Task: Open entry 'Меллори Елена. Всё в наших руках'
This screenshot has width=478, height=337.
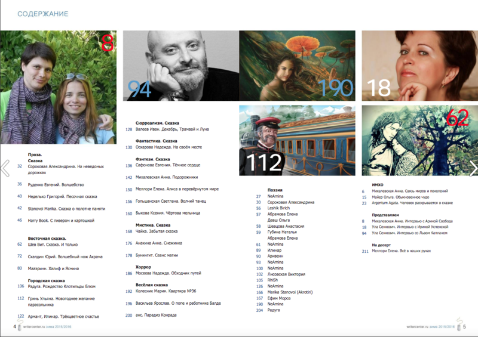Action: [x=402, y=251]
